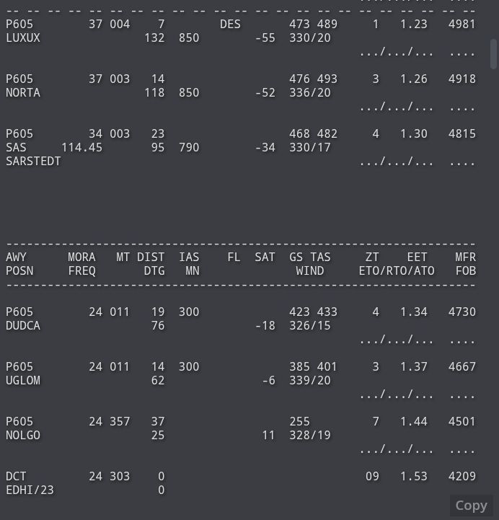Click the SARSTEDT station name
The height and width of the screenshot is (520, 499).
pos(33,161)
